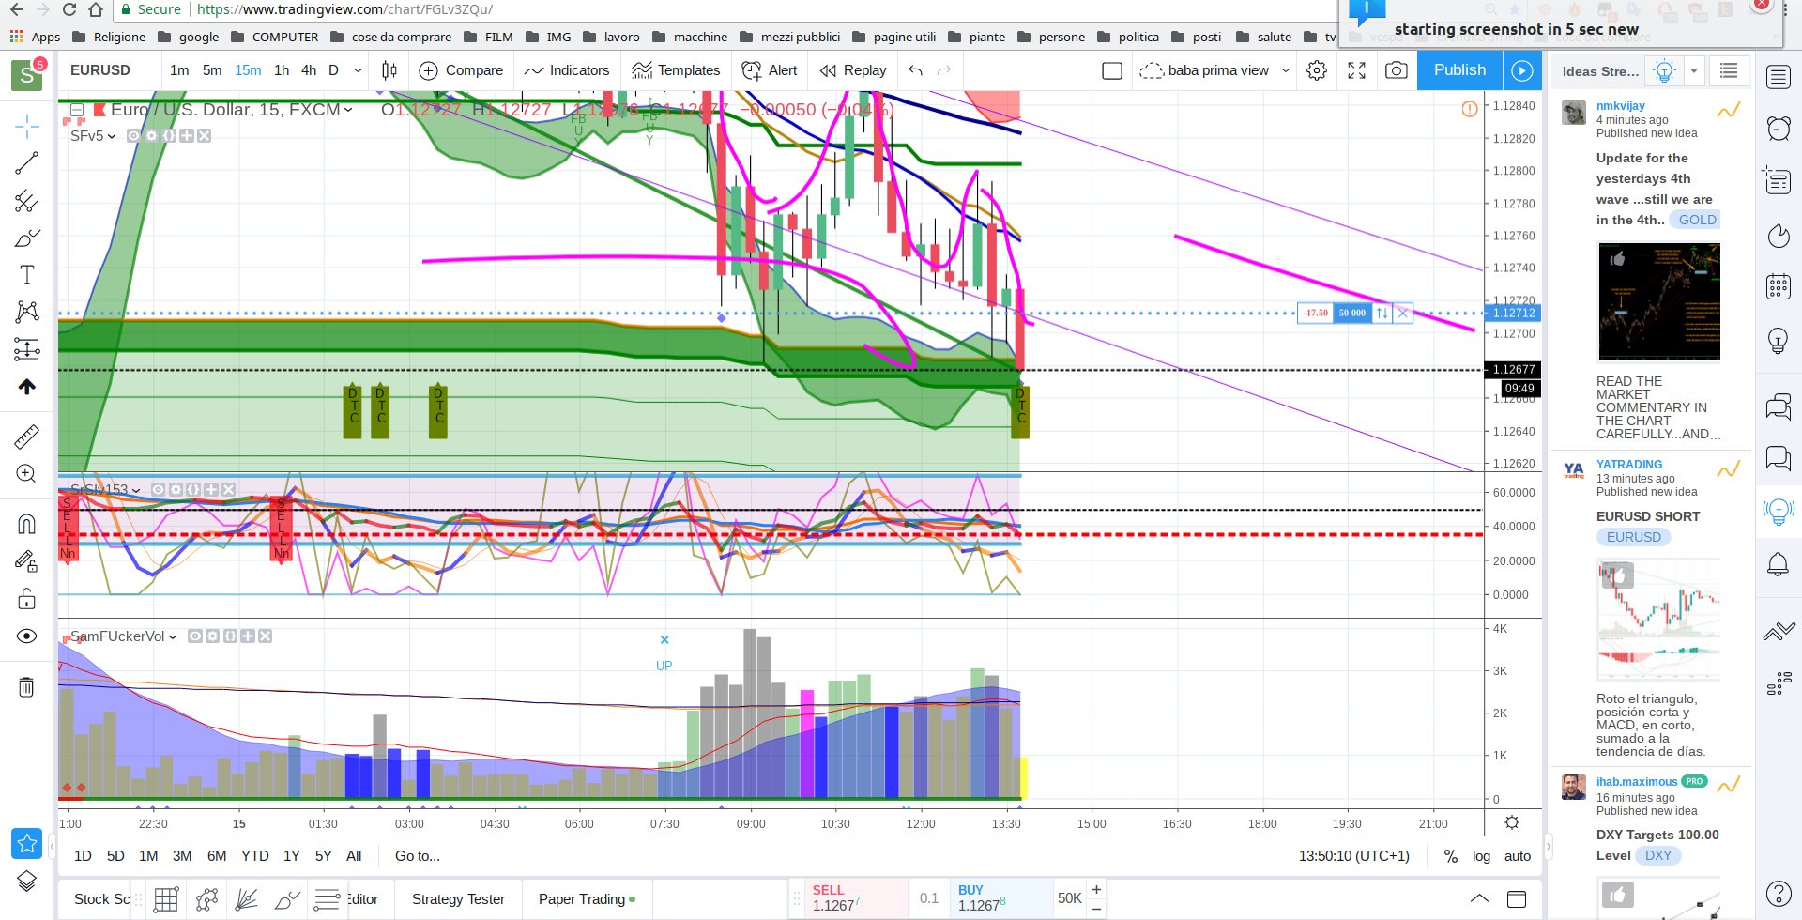Expand SrSlv153 indicator dropdown arrow
1802x920 pixels.
[x=136, y=490]
